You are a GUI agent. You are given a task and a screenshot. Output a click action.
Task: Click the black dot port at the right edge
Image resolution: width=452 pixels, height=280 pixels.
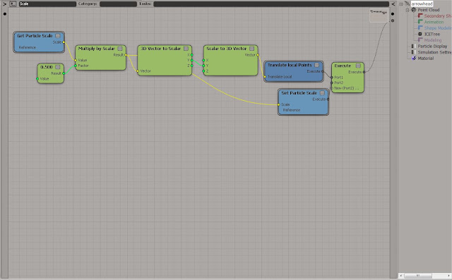point(393,14)
